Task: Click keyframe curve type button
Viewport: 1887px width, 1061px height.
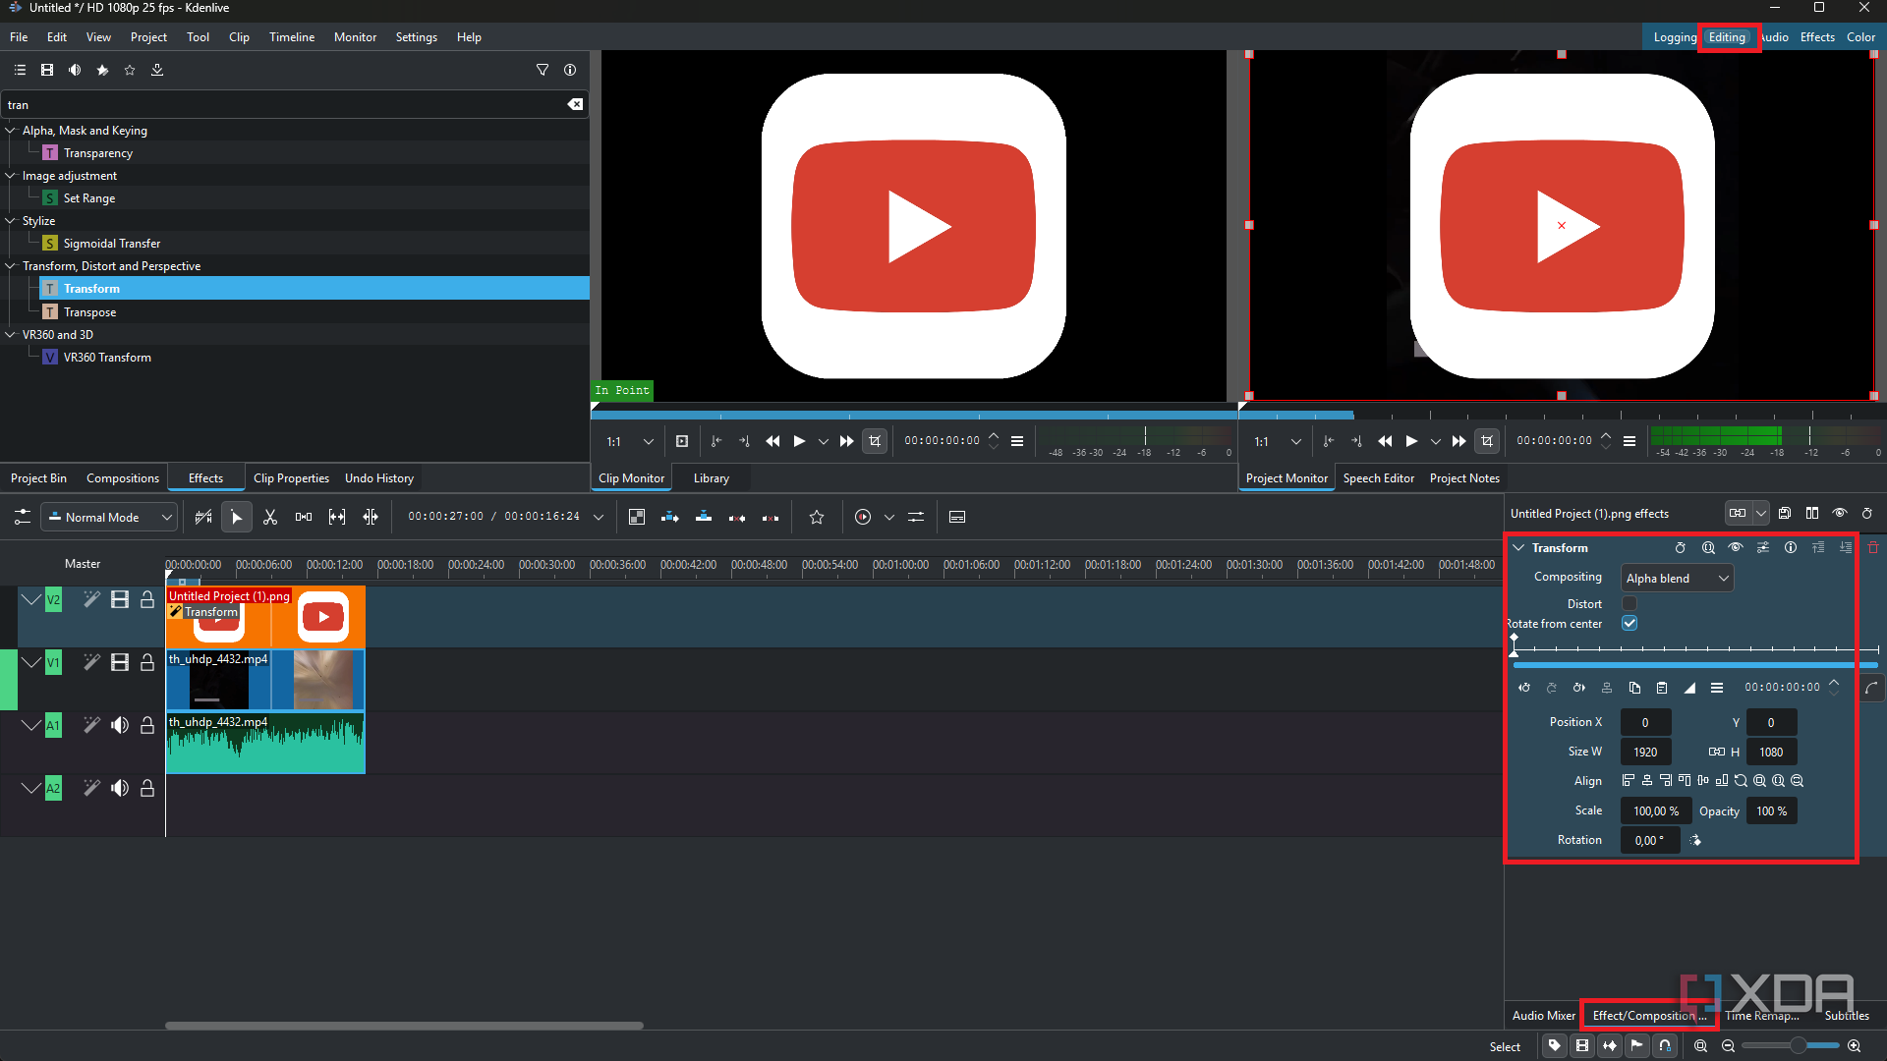Action: pos(1871,688)
